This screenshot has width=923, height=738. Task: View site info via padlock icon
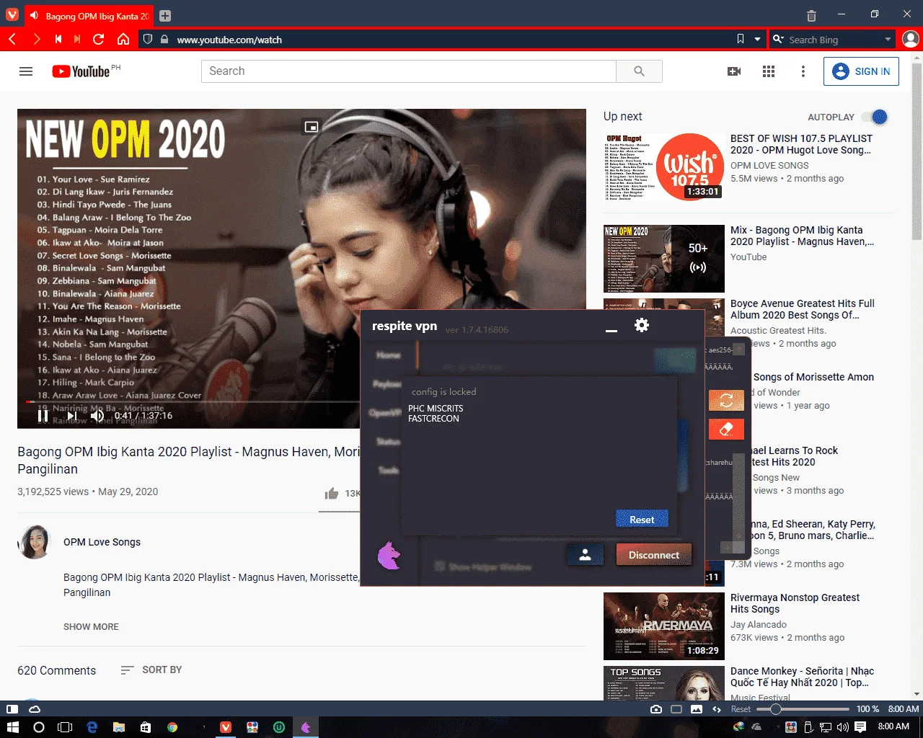pos(164,40)
